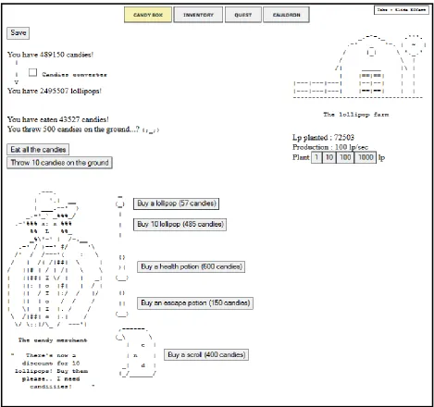Select the theme box at top right
434x407 pixels.
(x=402, y=10)
